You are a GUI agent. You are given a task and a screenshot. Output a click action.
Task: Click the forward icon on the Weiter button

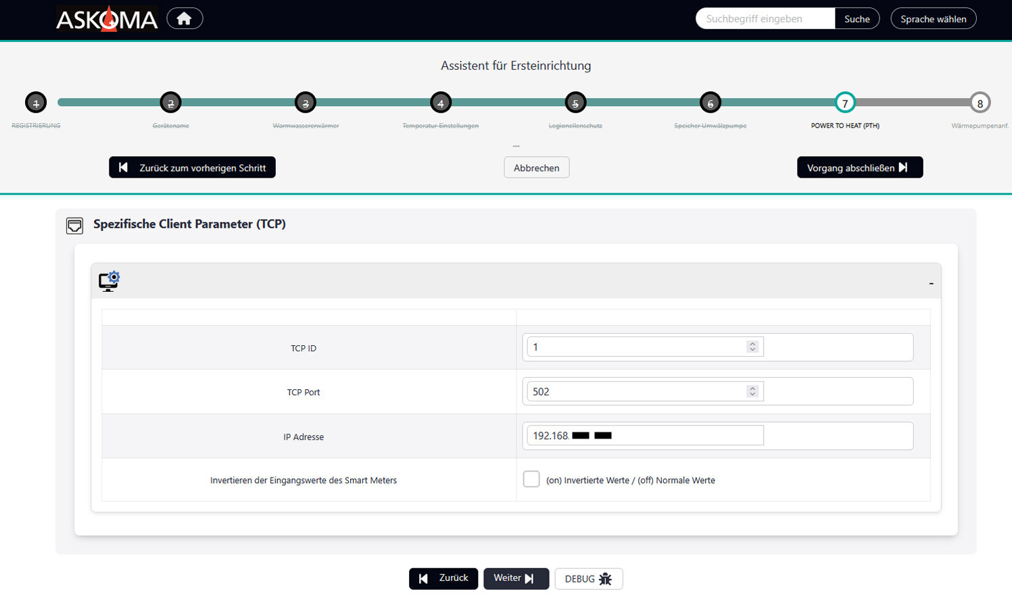click(x=529, y=578)
